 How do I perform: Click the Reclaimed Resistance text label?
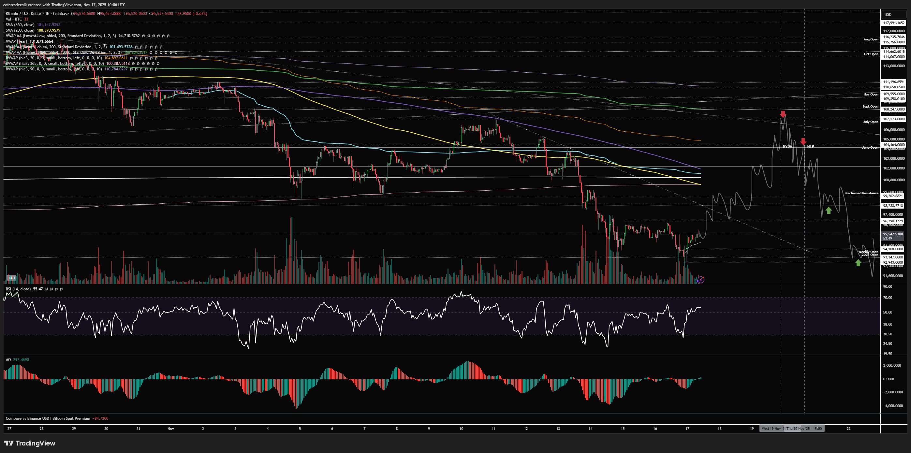(861, 193)
